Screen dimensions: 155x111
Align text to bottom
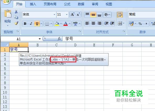coord(99,14)
